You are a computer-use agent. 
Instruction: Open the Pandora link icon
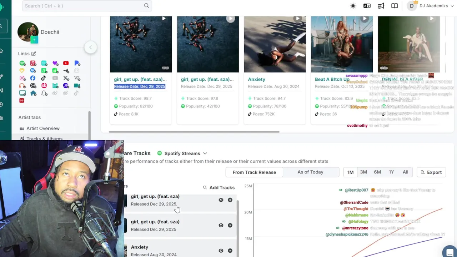click(x=77, y=63)
